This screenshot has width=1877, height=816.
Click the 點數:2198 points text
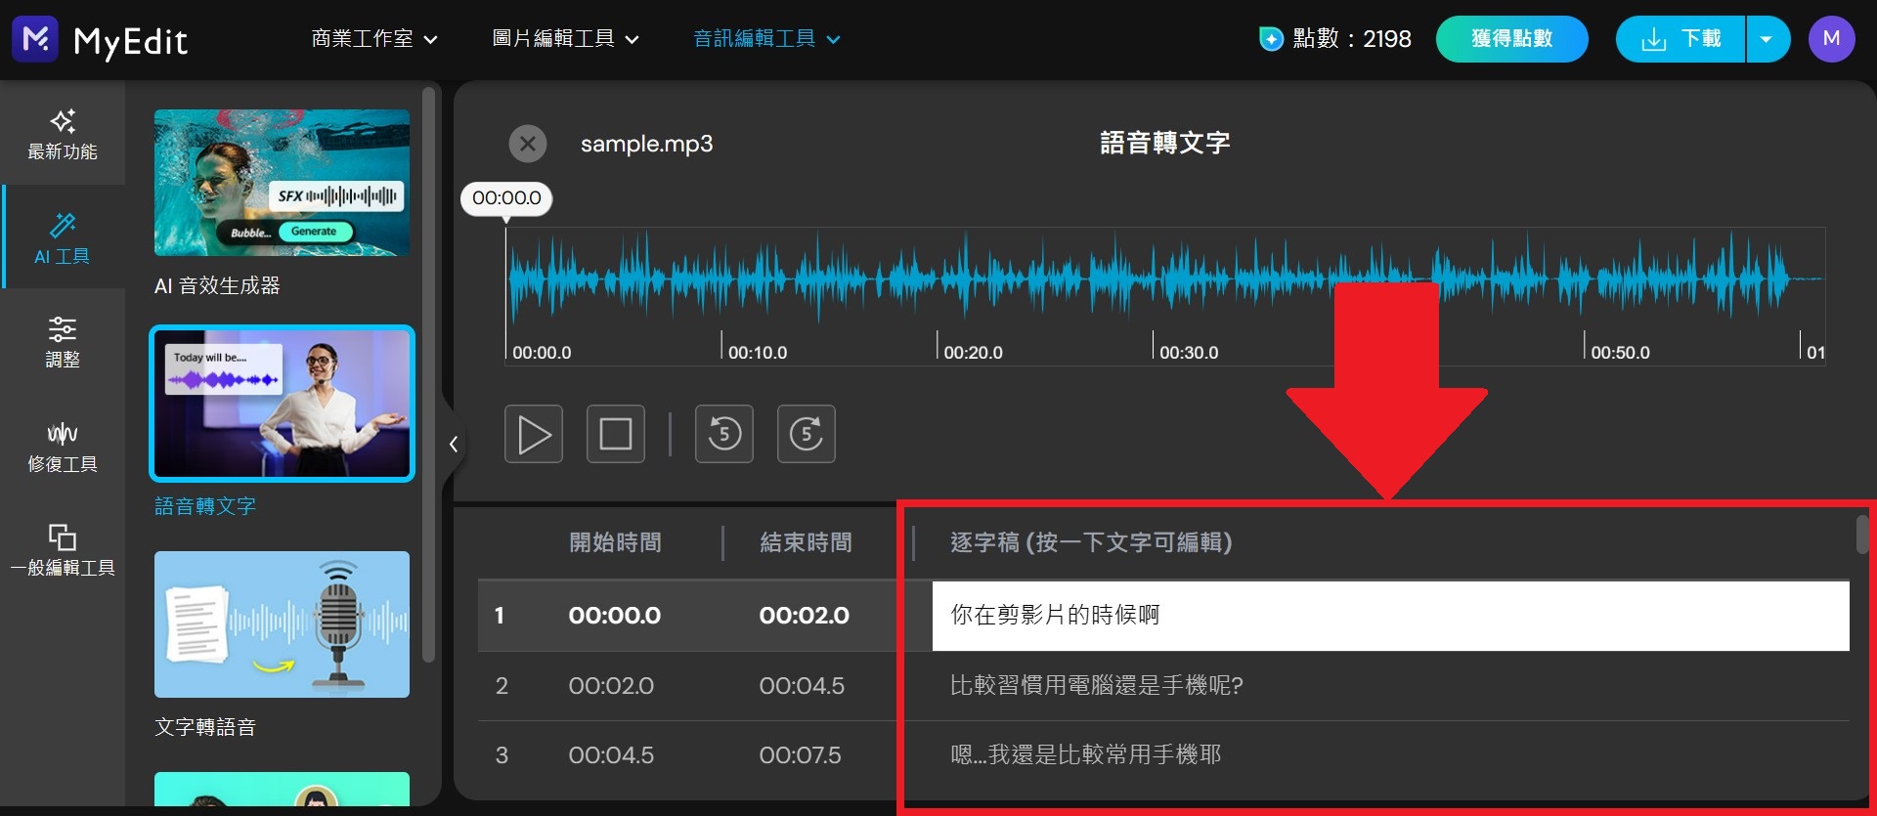pos(1352,39)
